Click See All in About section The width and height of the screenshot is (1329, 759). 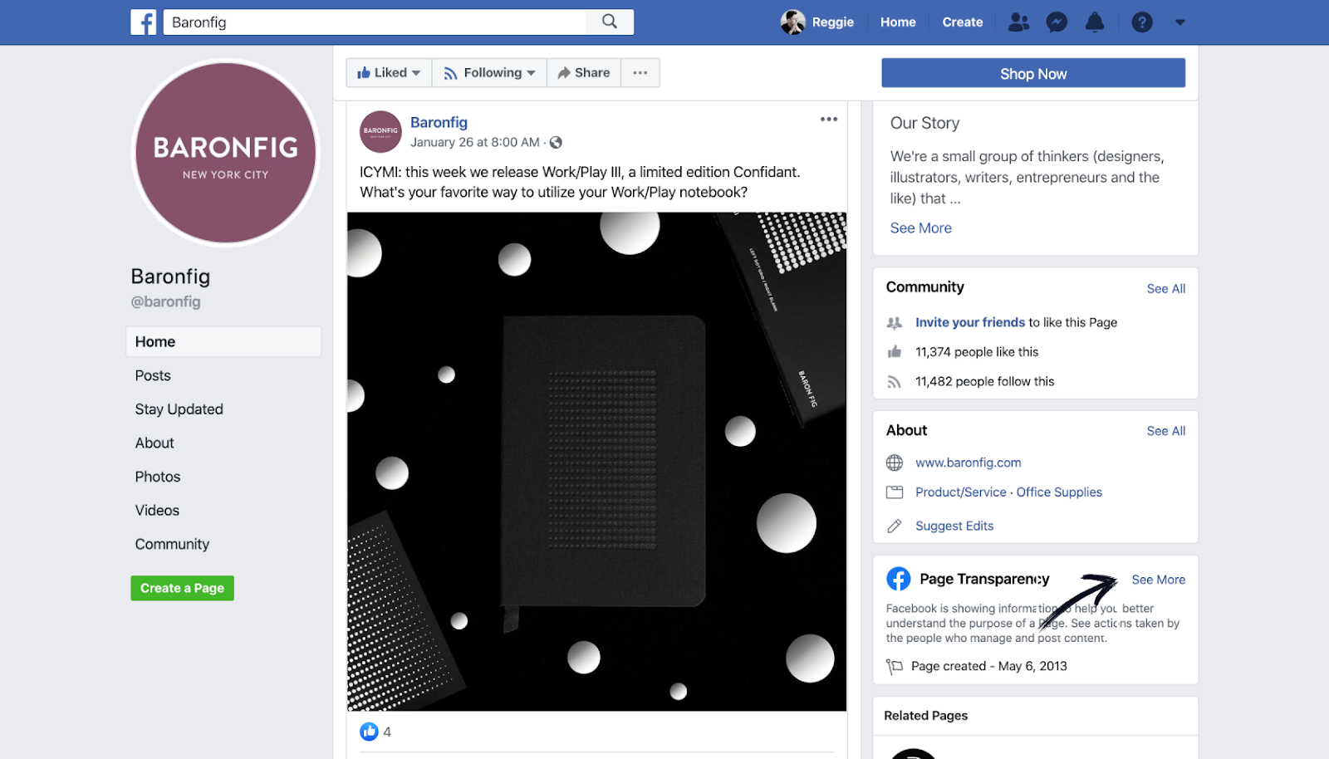tap(1166, 431)
